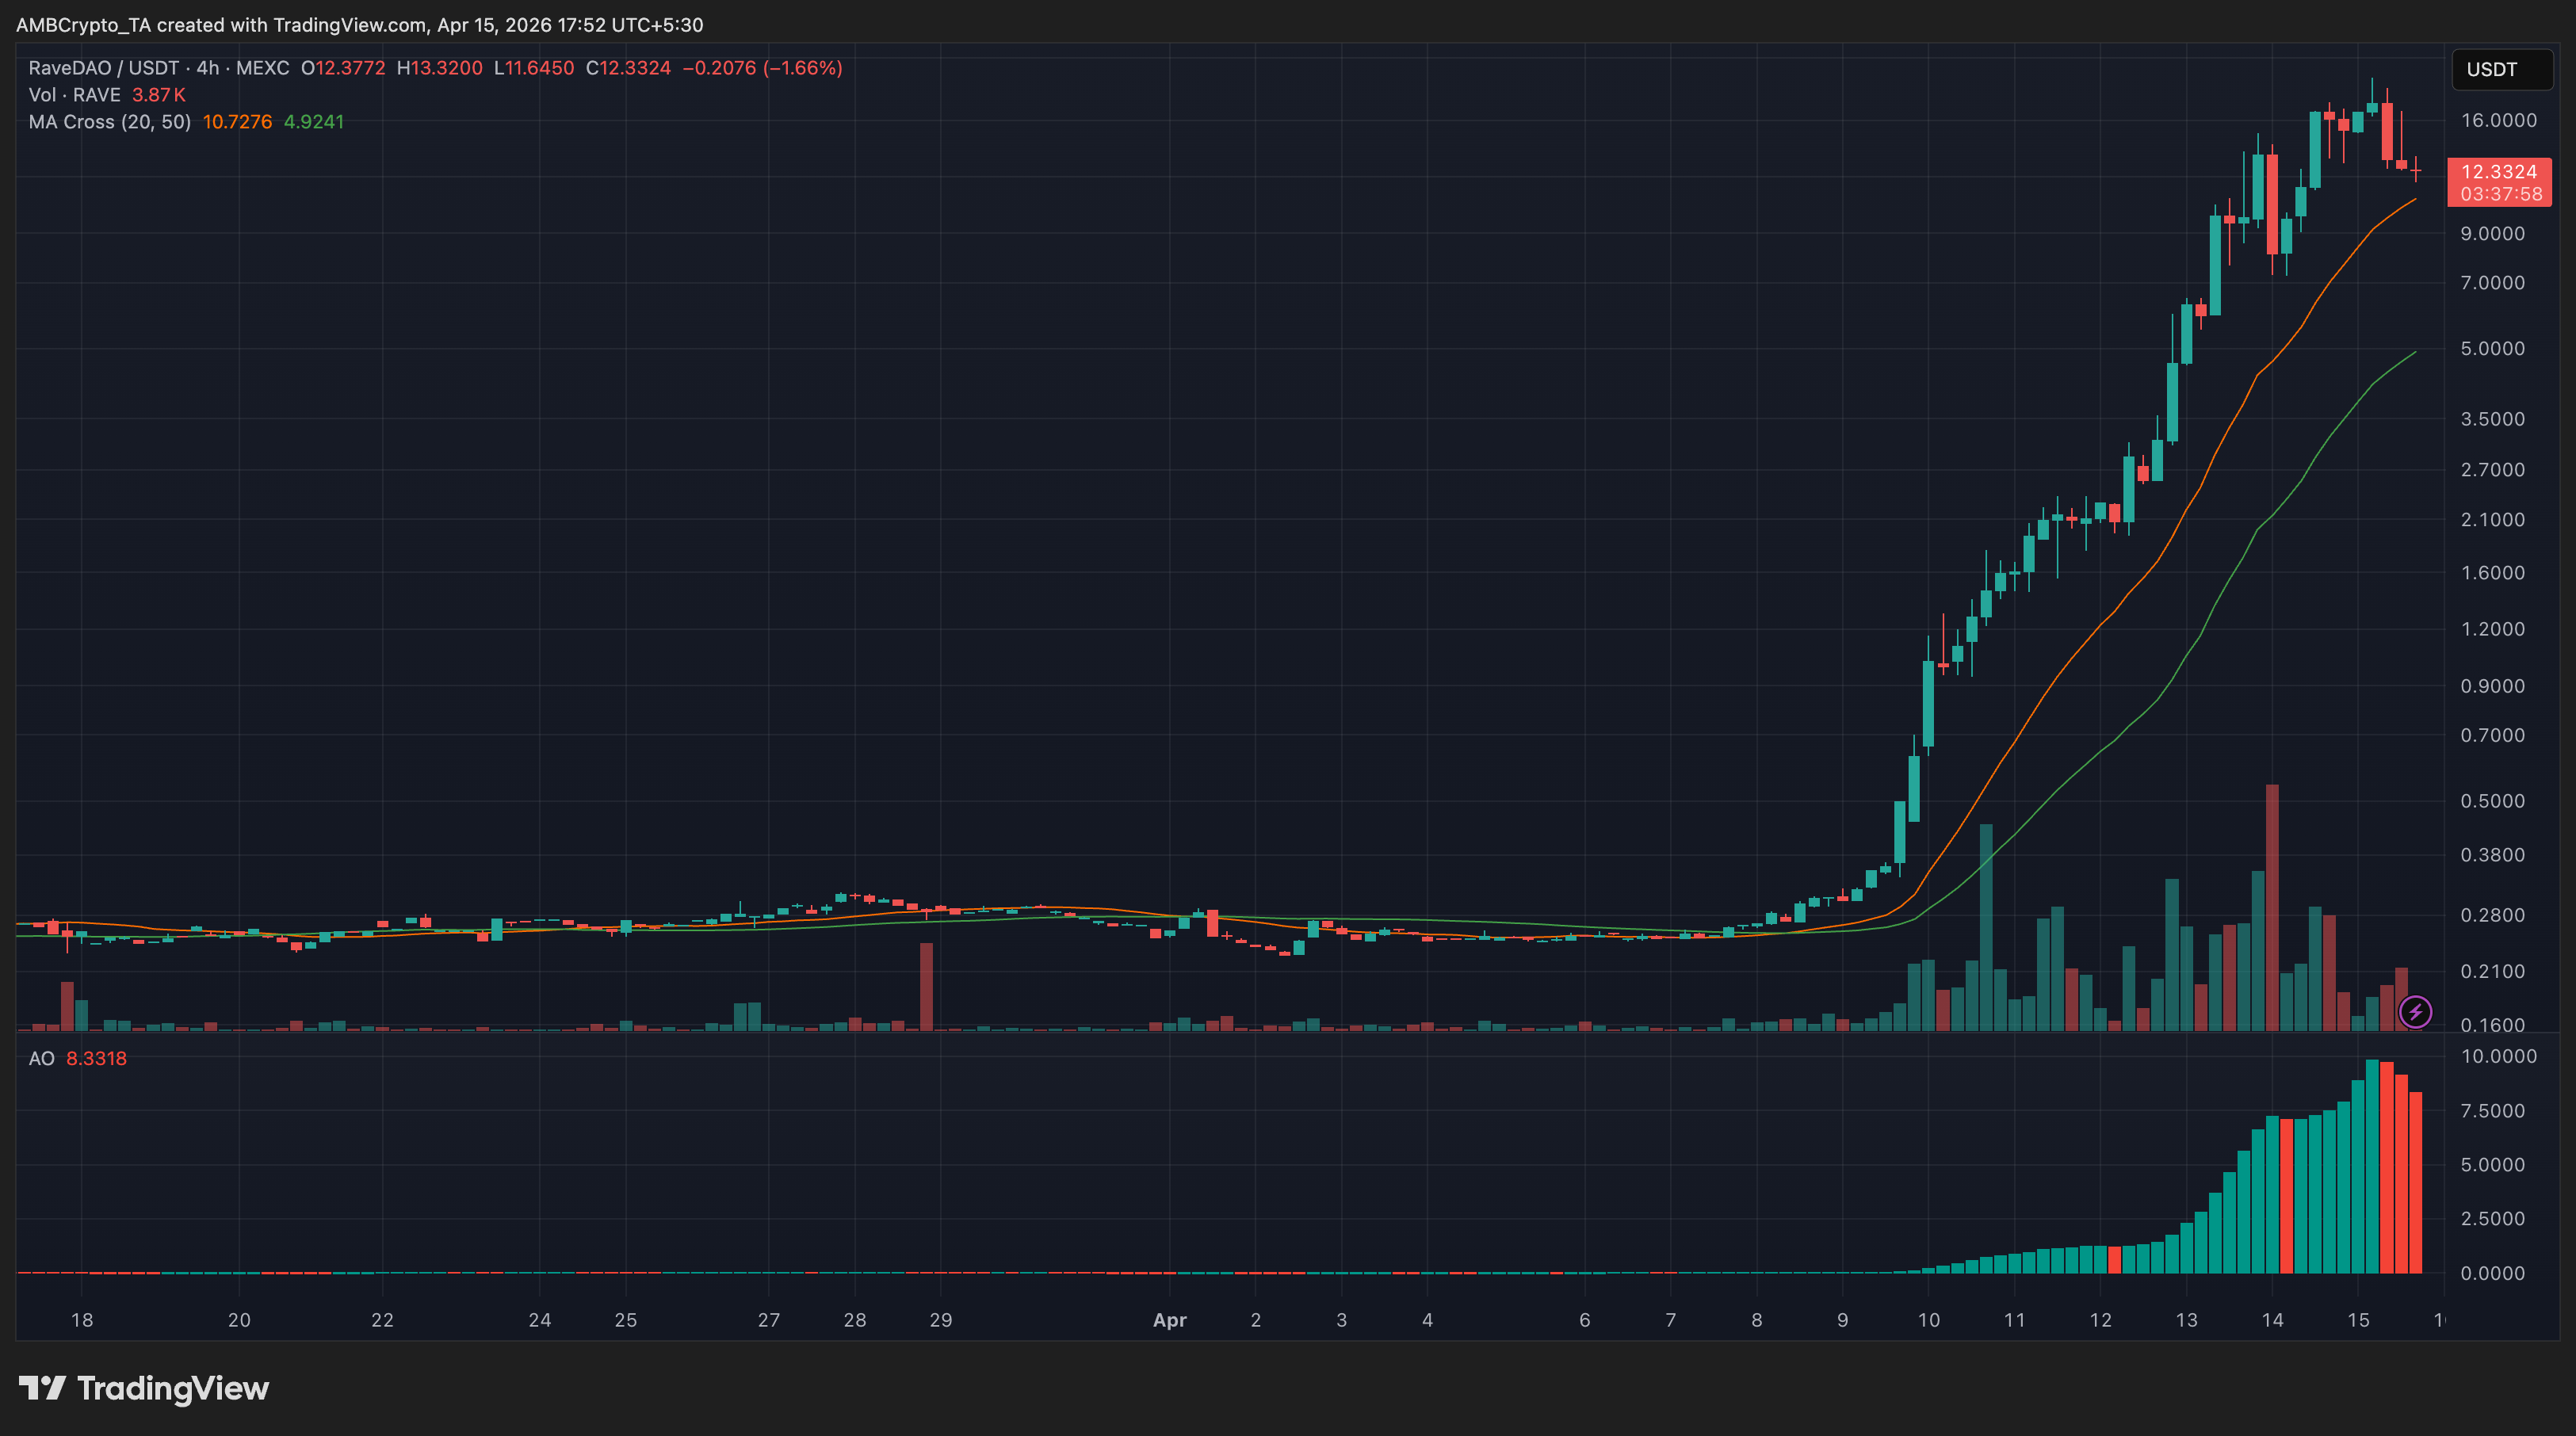Image resolution: width=2576 pixels, height=1436 pixels.
Task: Click the red AO value 8.3318
Action: pyautogui.click(x=96, y=1058)
